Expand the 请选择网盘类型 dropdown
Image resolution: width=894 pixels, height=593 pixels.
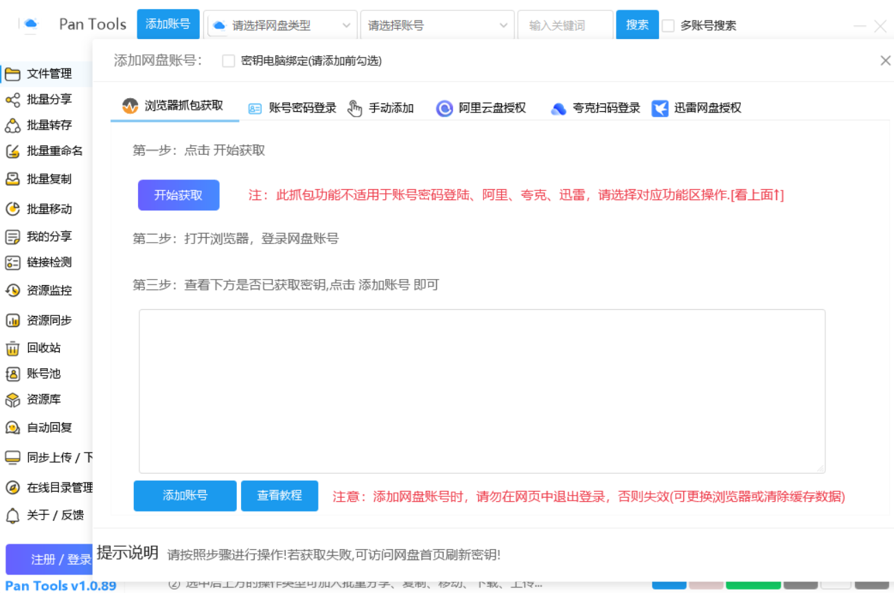tap(280, 25)
